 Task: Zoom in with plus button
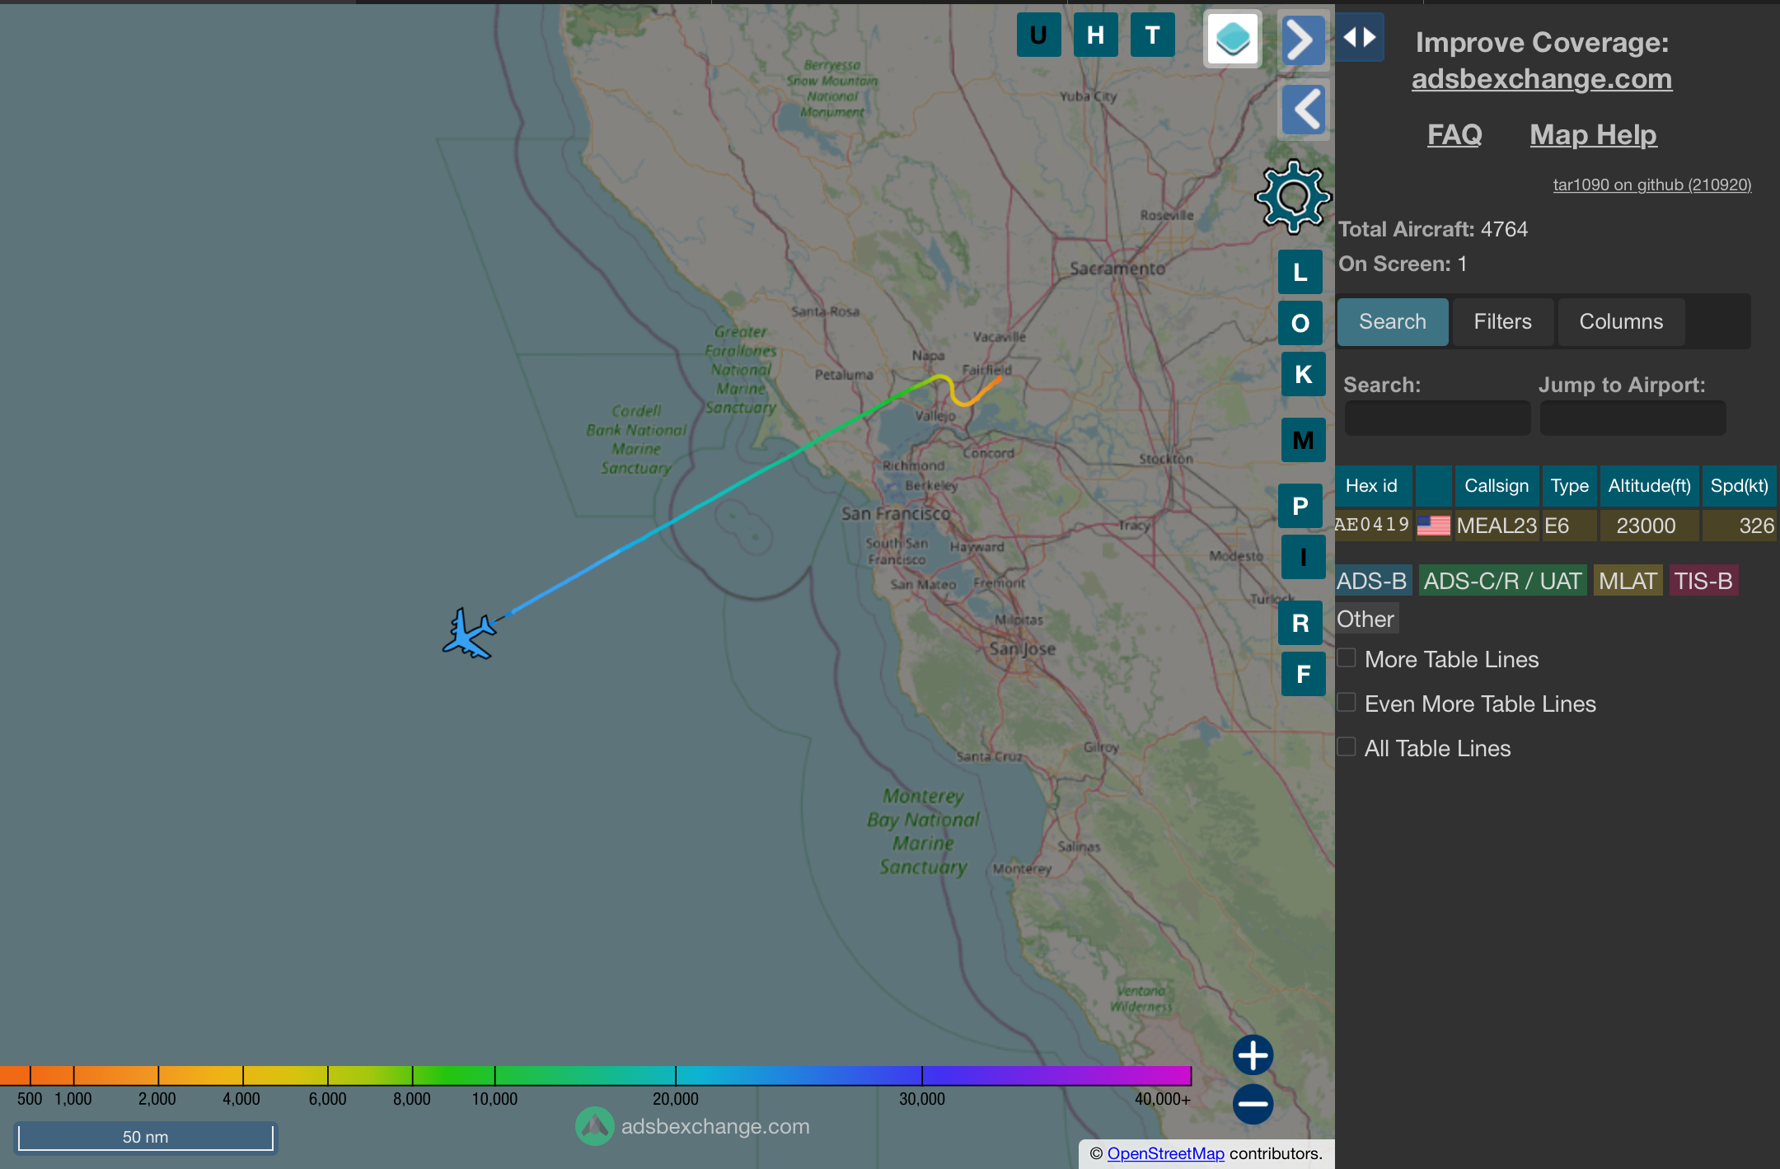coord(1253,1055)
